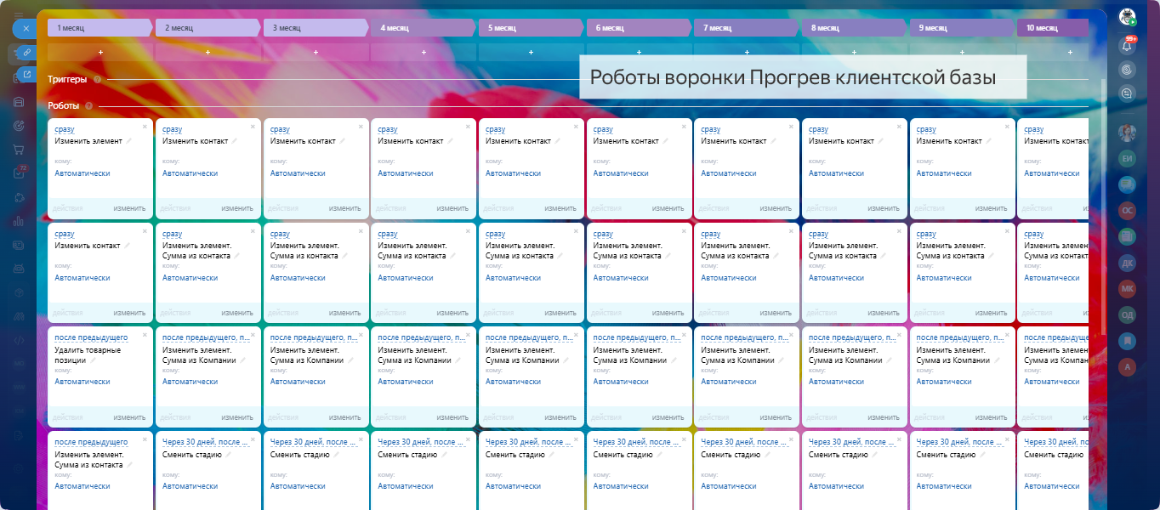
Task: Select the 1 месяц stage
Action: point(100,28)
